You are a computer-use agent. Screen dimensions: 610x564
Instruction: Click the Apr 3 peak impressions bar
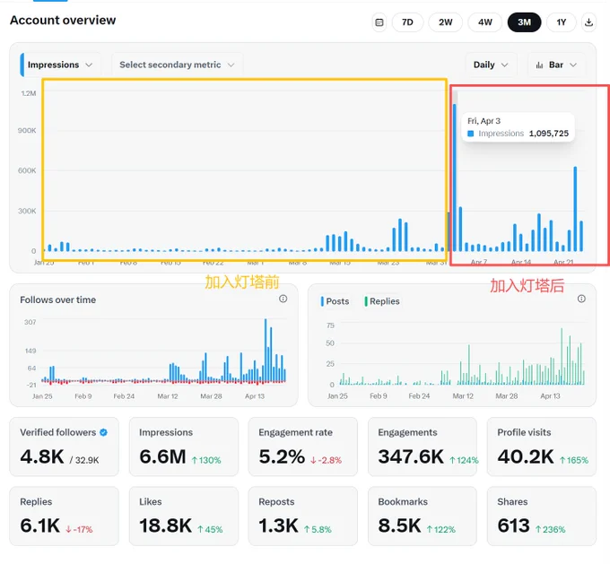tap(455, 178)
